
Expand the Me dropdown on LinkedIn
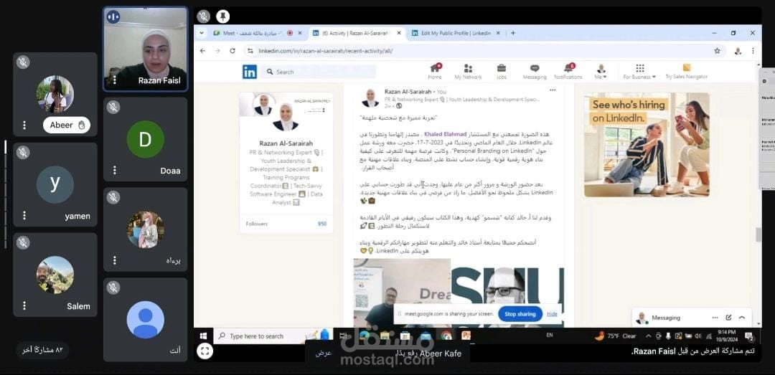tap(601, 72)
